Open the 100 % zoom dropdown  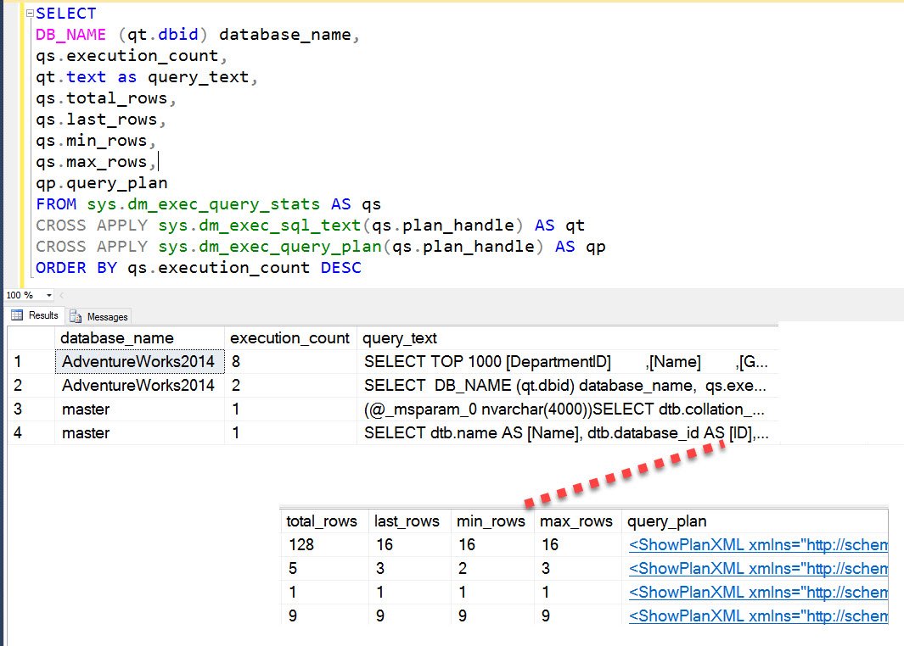coord(49,295)
